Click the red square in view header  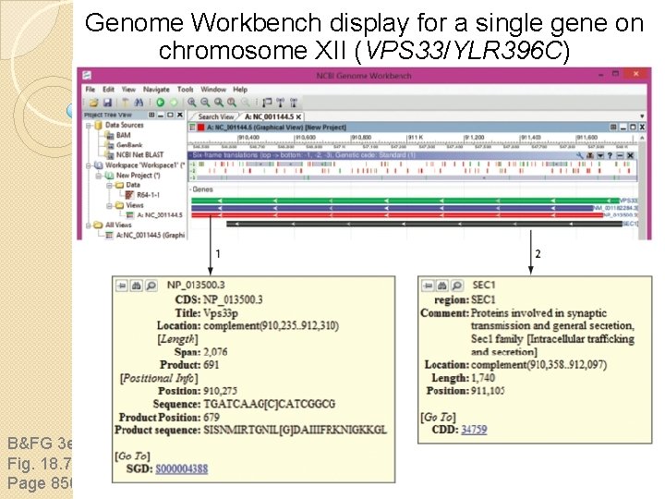(201, 128)
